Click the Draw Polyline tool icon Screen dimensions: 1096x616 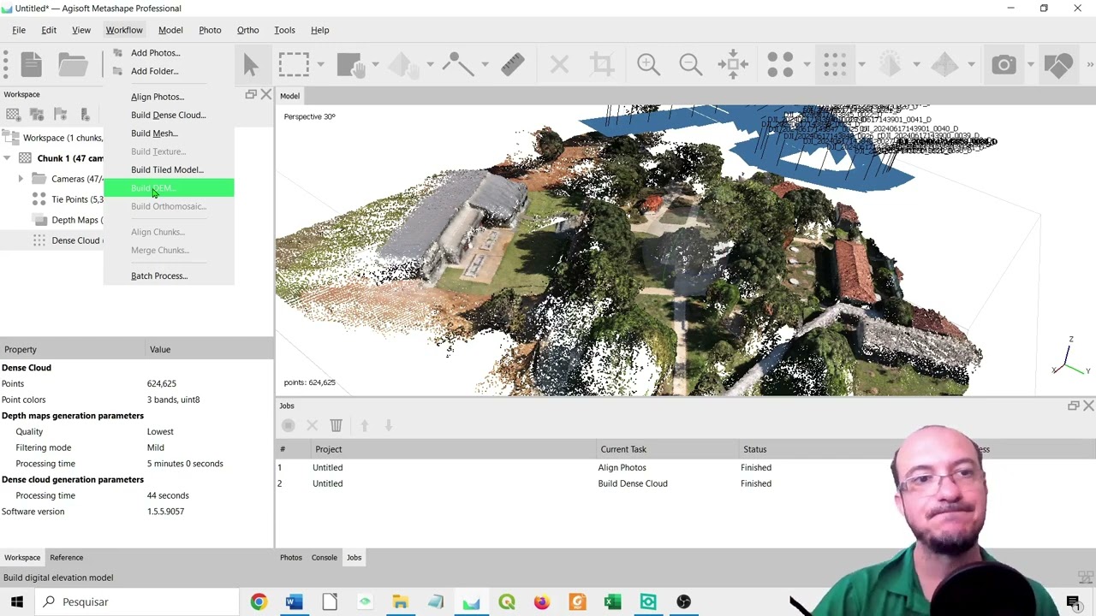click(456, 65)
